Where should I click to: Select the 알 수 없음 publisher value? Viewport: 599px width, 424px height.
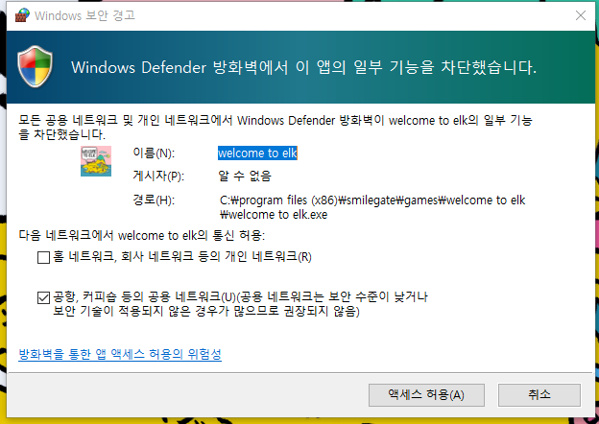click(x=245, y=176)
